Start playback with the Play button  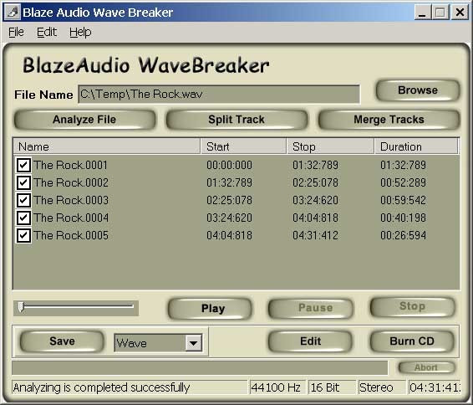(x=210, y=309)
